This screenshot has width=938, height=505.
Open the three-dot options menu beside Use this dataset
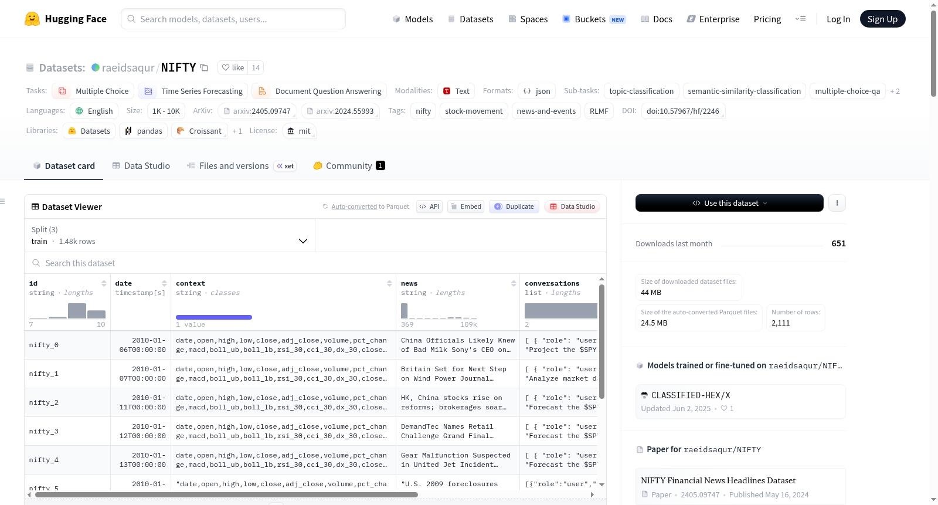point(837,203)
